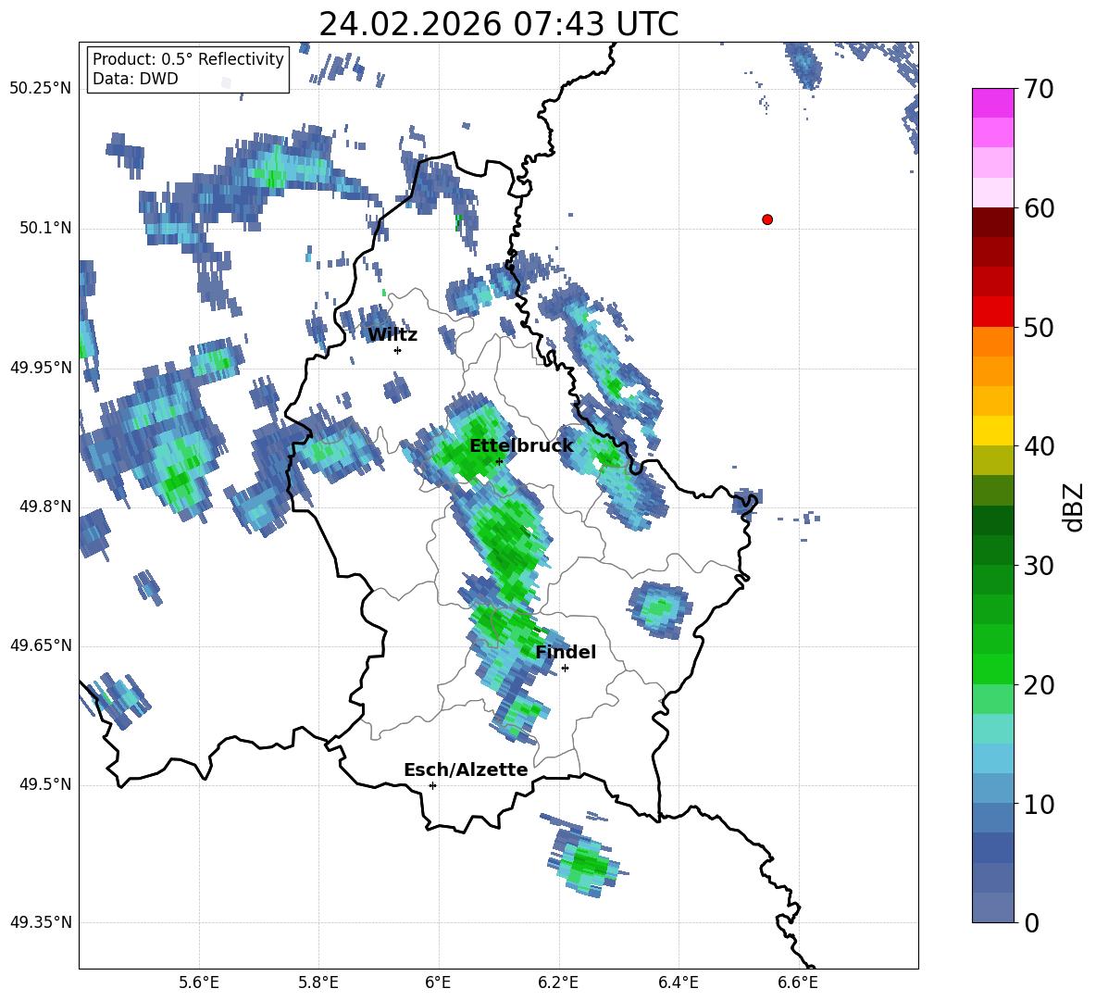The height and width of the screenshot is (1001, 1096).
Task: Pick the magenta top colorbar segment
Action: 992,104
